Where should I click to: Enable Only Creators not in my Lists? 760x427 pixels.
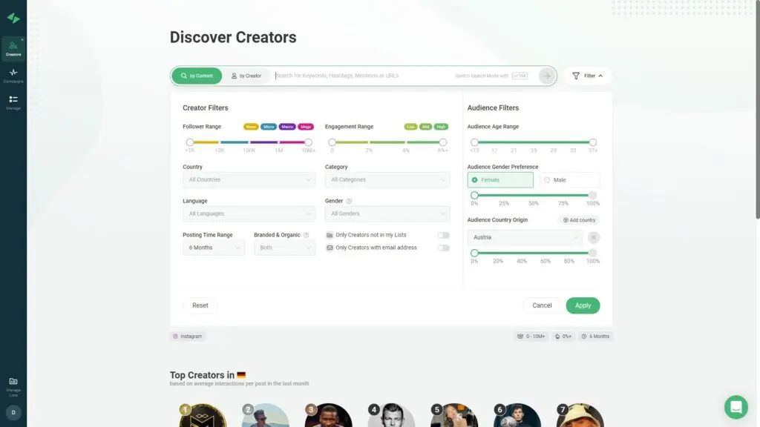point(443,235)
